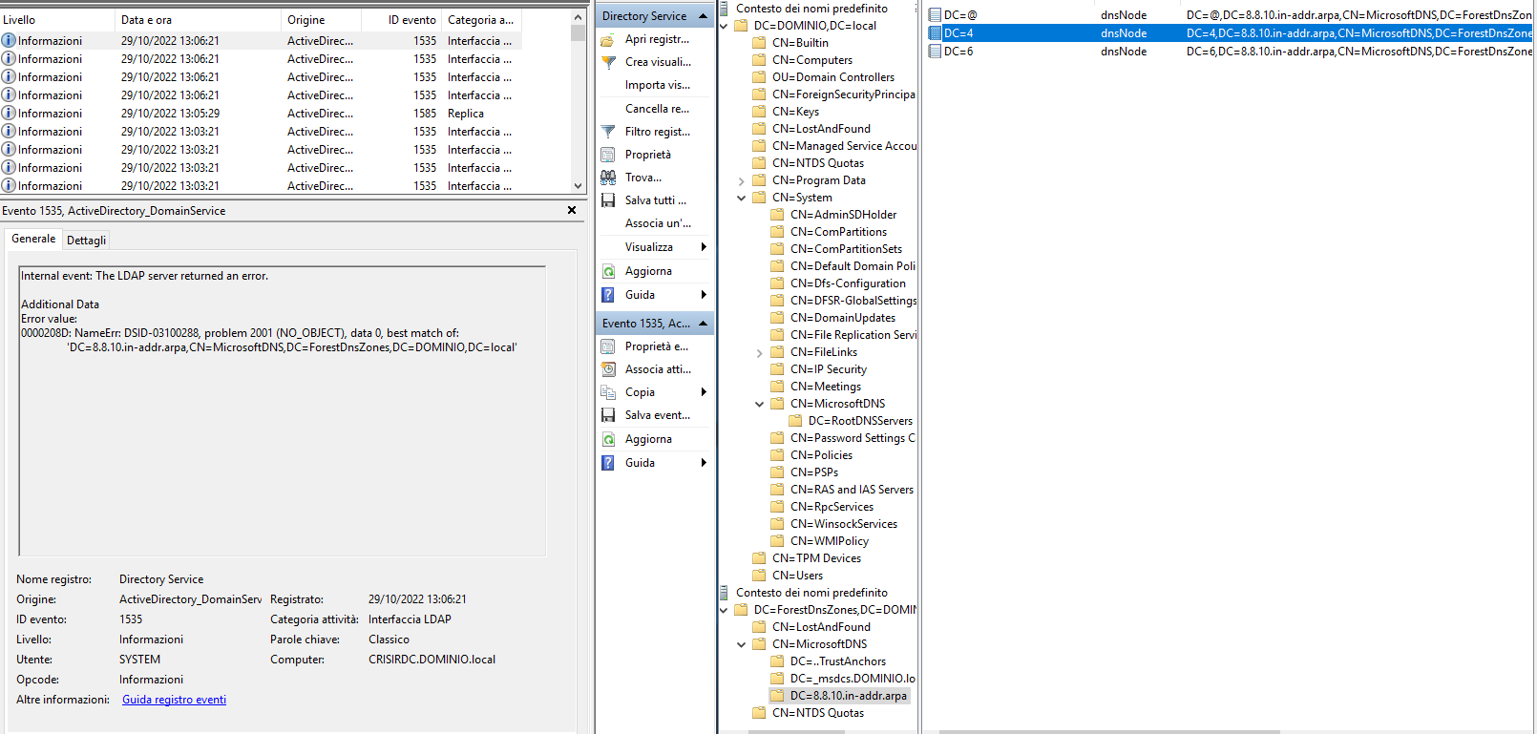Click the Visualizza action label
Screen dimensions: 1537x734
click(x=649, y=247)
